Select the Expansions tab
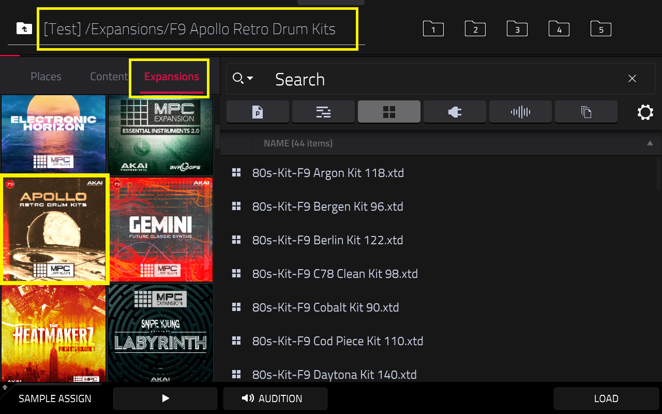Image resolution: width=662 pixels, height=414 pixels. coord(171,77)
